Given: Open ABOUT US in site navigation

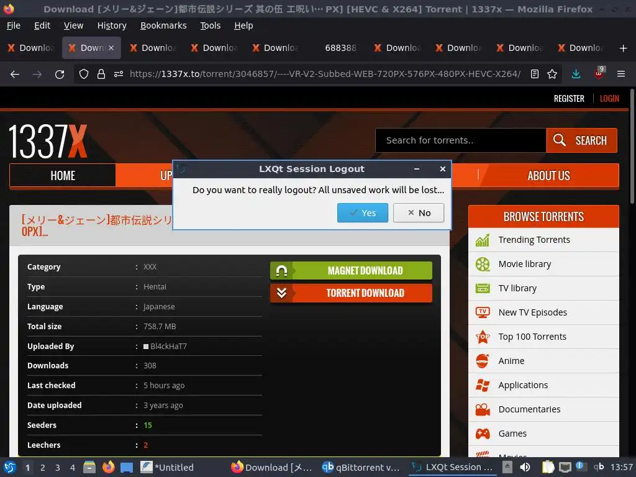Looking at the screenshot, I should tap(549, 176).
